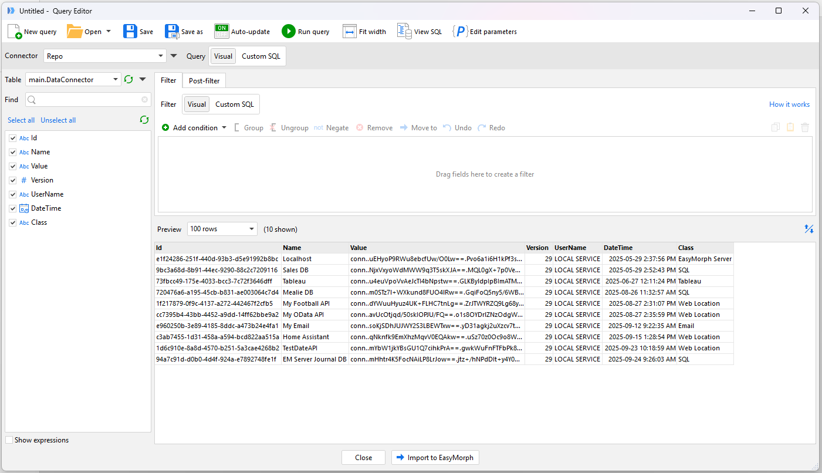822x473 pixels.
Task: Click the Run query green play icon
Action: [288, 32]
